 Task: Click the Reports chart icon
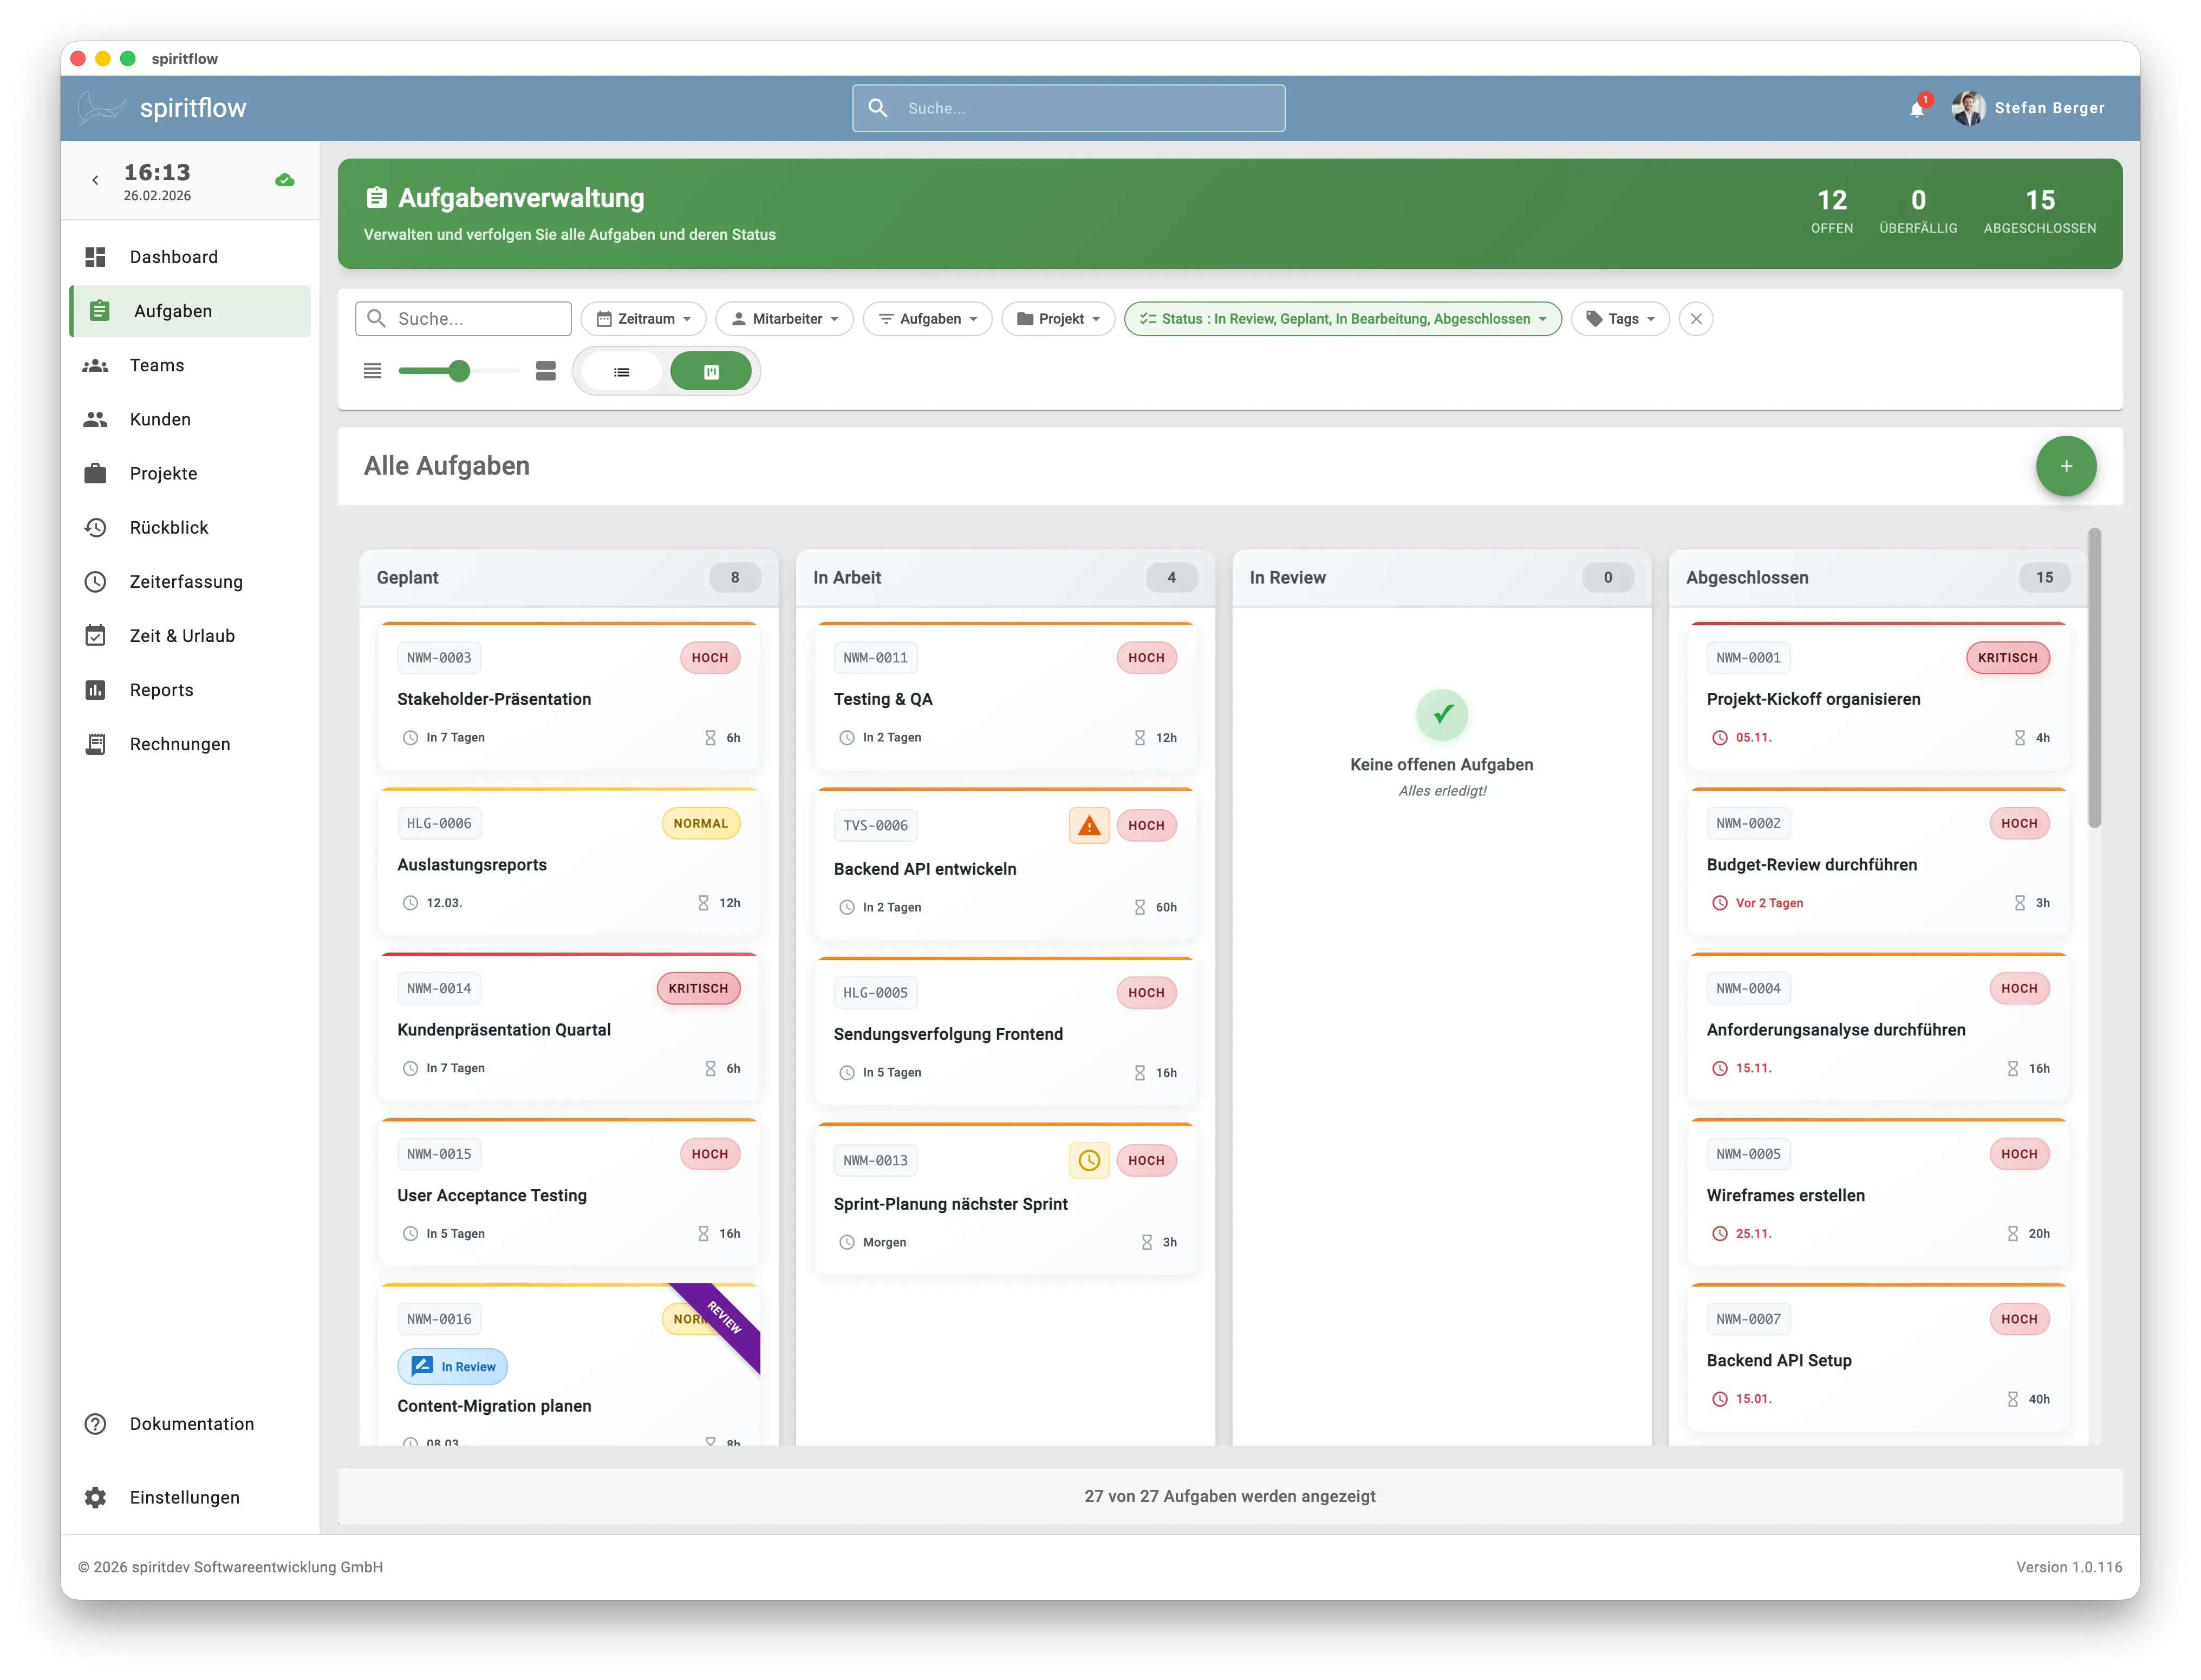point(95,689)
